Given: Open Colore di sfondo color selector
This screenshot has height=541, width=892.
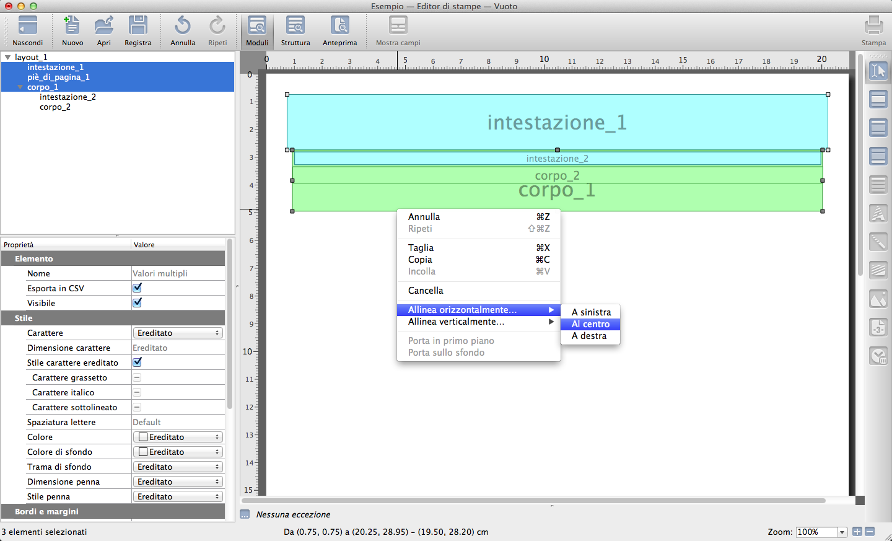Looking at the screenshot, I should (x=178, y=452).
